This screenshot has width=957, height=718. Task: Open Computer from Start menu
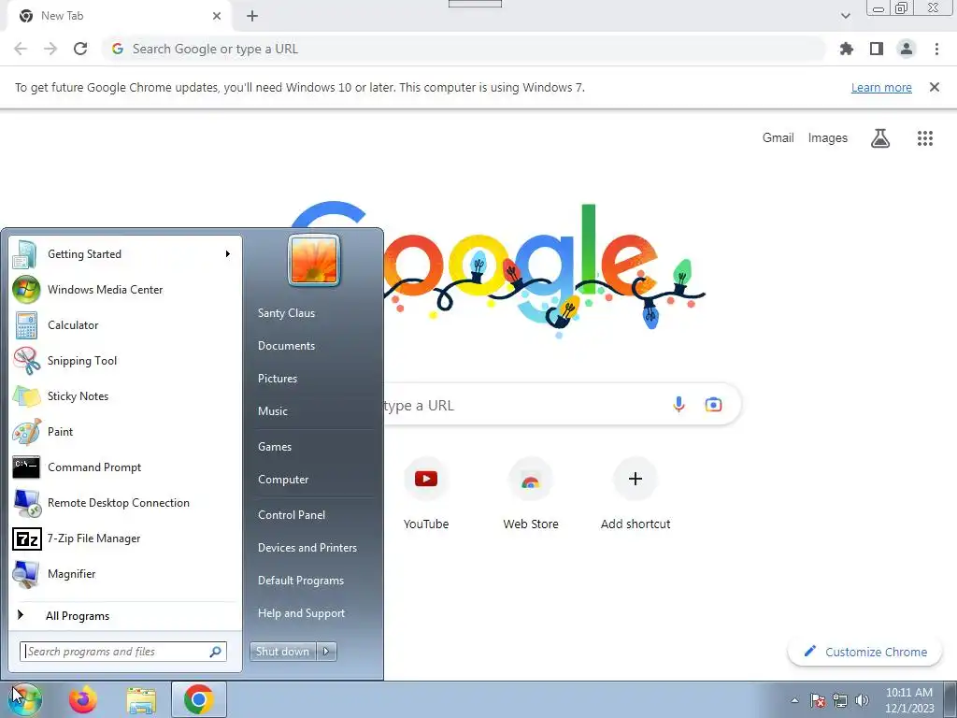[283, 480]
